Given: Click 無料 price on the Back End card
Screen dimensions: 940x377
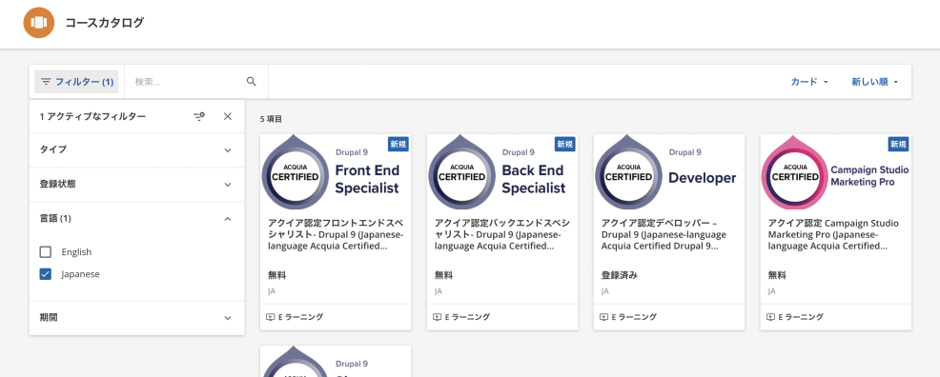Looking at the screenshot, I should (443, 275).
